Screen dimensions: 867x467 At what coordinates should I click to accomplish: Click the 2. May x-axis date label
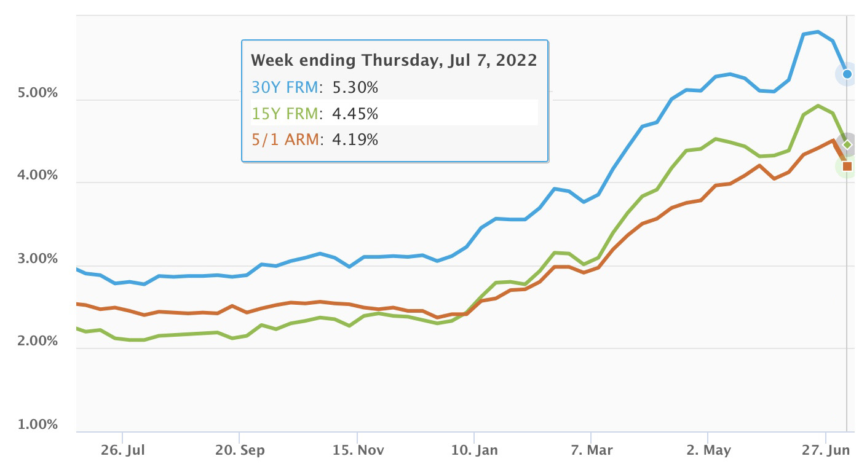(708, 450)
